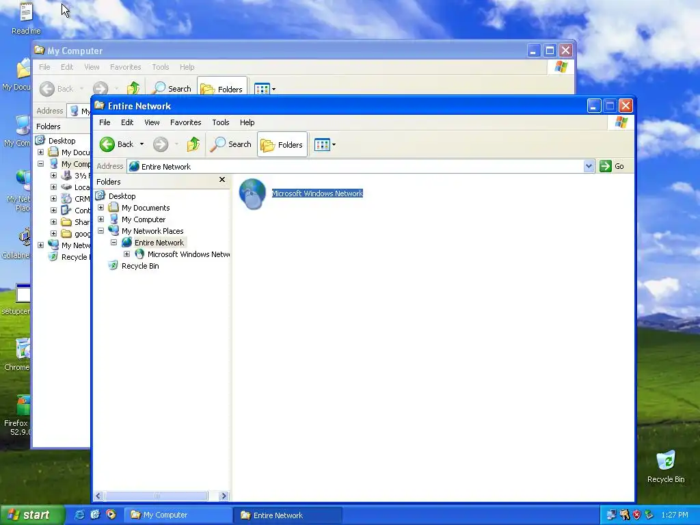Click Show Desktop icon in Quick Launch
The image size is (700, 525).
(x=95, y=515)
